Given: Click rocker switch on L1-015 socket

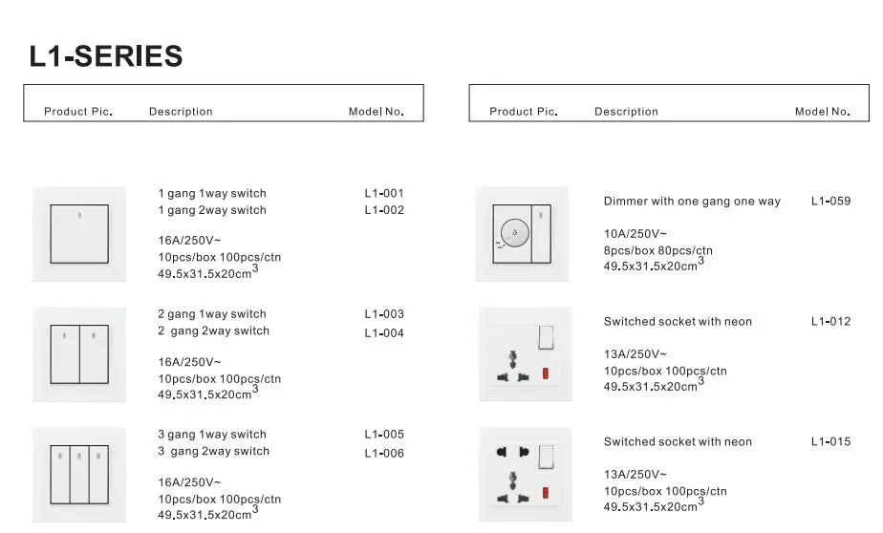Looking at the screenshot, I should (x=546, y=457).
